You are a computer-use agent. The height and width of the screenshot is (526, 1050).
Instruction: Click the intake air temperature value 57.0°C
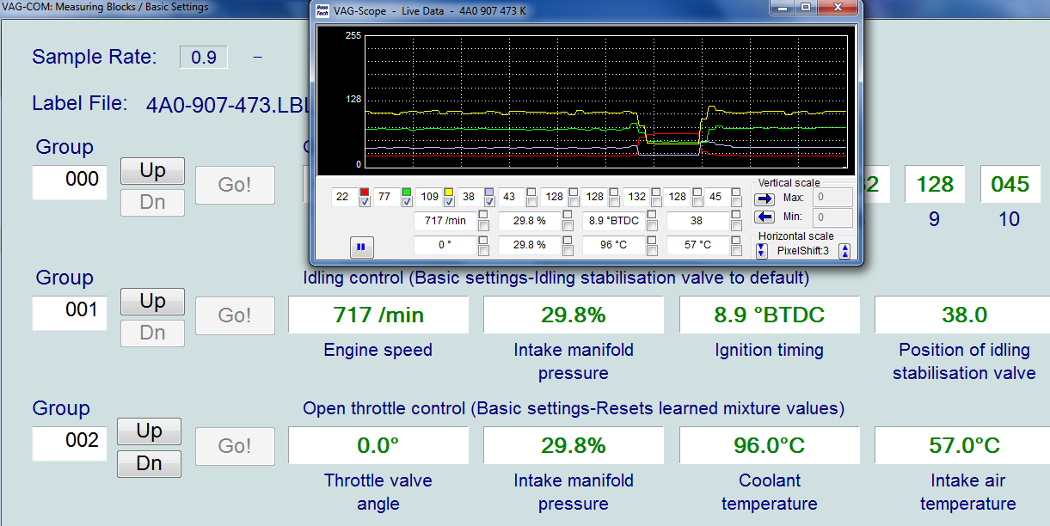962,446
